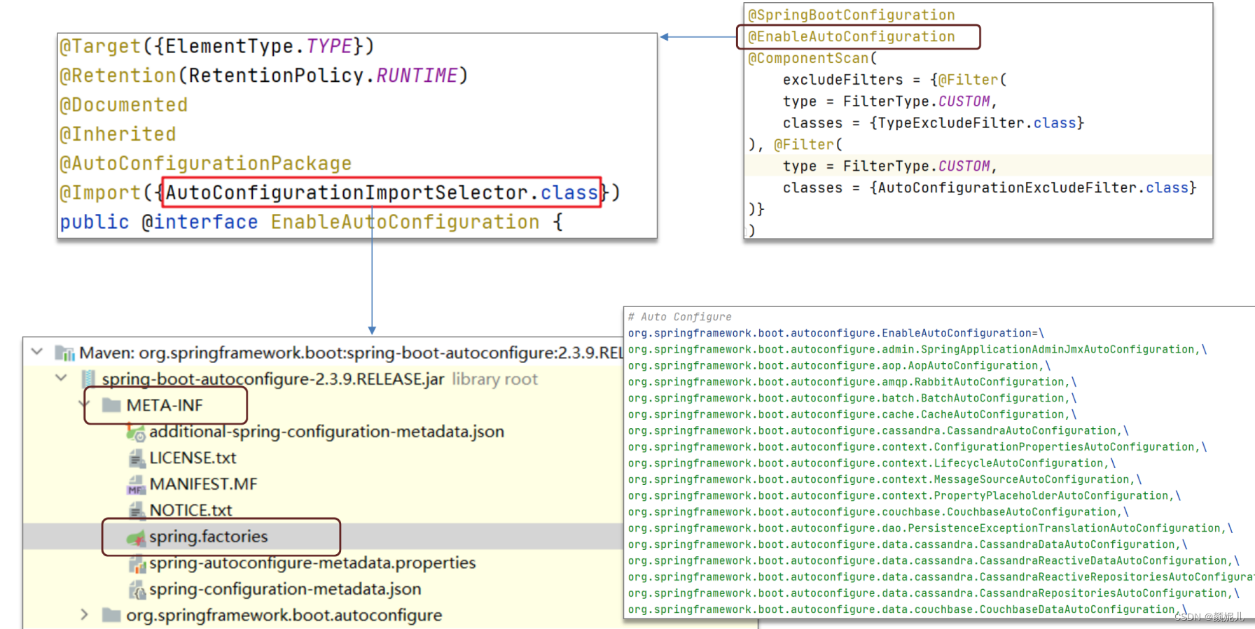Screen dimensions: 1255x629
Task: Click the @Inherited annotation
Action: [x=118, y=134]
